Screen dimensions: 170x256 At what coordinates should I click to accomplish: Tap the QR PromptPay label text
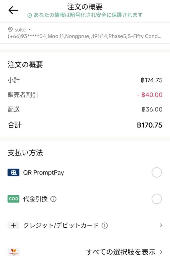point(43,173)
